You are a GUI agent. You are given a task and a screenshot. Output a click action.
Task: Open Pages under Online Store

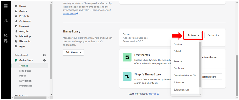click(23, 76)
